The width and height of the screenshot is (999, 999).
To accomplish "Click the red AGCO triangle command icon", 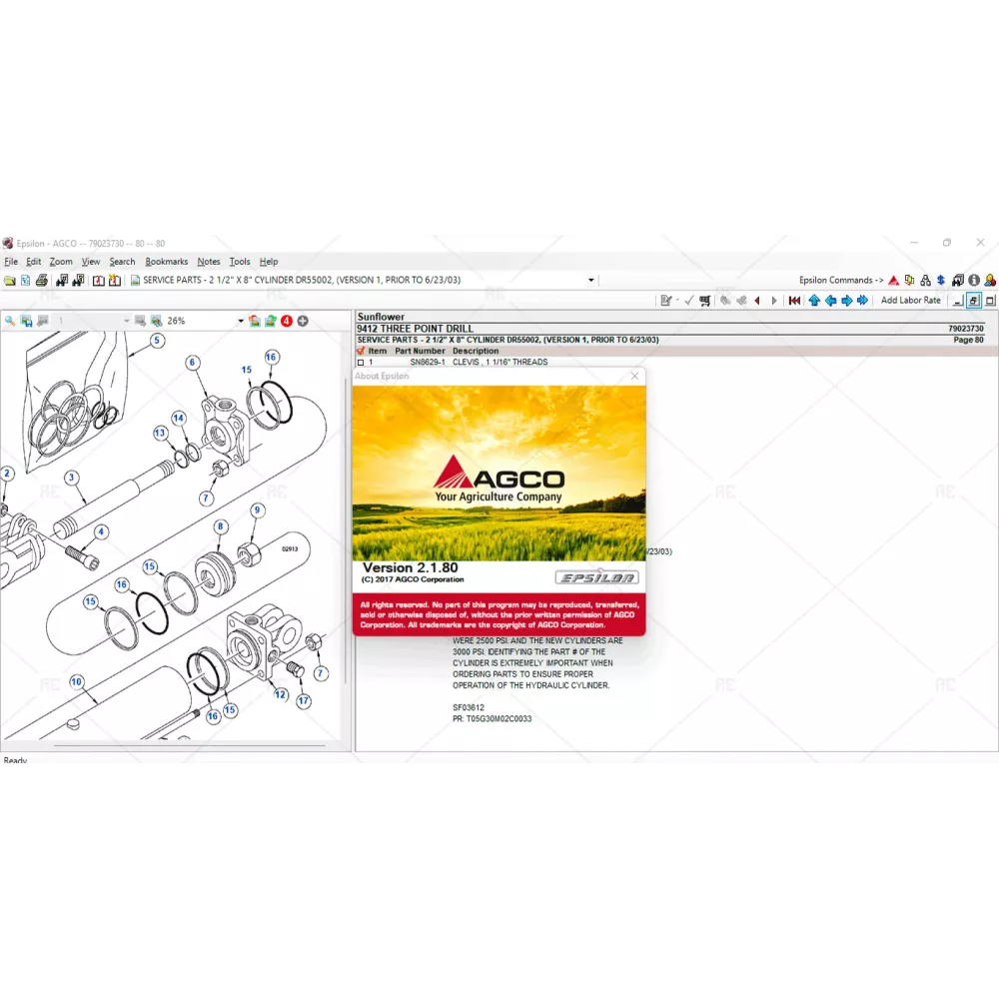I will [x=894, y=281].
